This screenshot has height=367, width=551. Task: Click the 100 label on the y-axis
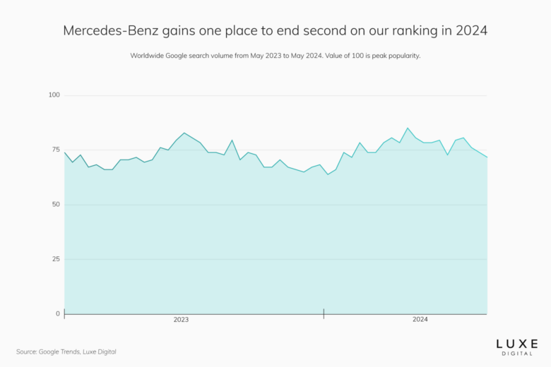[54, 95]
